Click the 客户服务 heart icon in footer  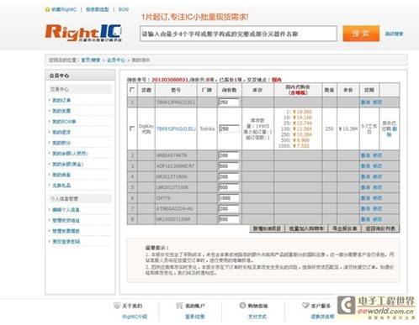tap(305, 306)
